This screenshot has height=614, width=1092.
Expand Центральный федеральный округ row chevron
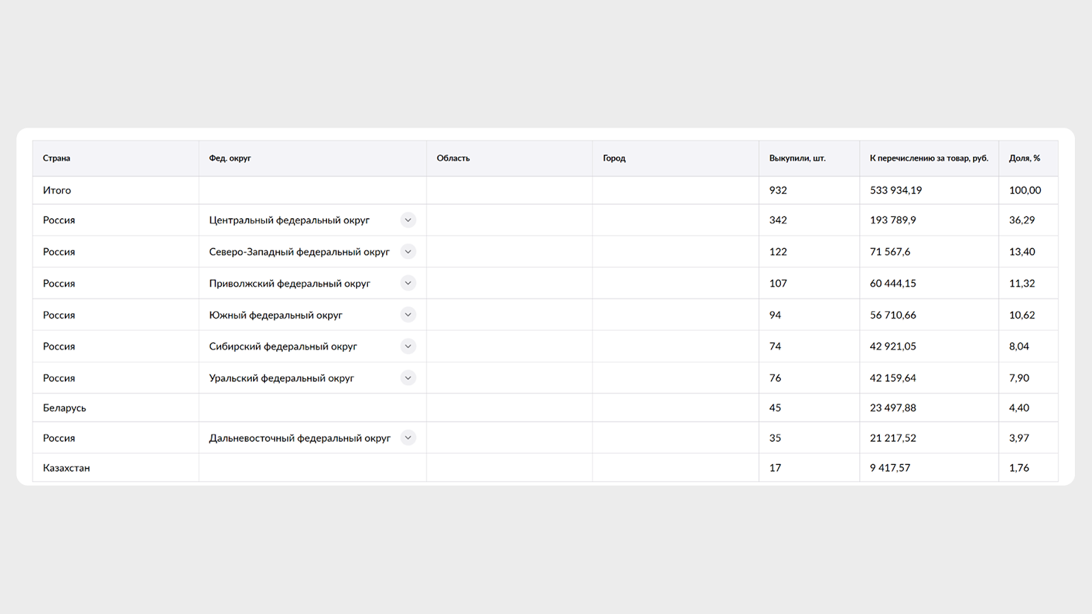[408, 220]
